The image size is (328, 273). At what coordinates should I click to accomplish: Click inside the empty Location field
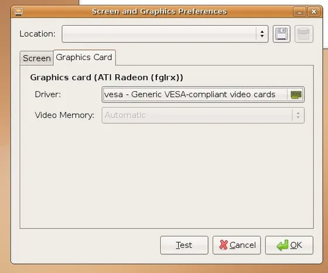[x=159, y=34]
